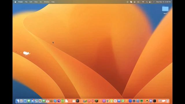185x104 pixels.
Task: Launch Apple TV from the dock
Action: coord(78,101)
